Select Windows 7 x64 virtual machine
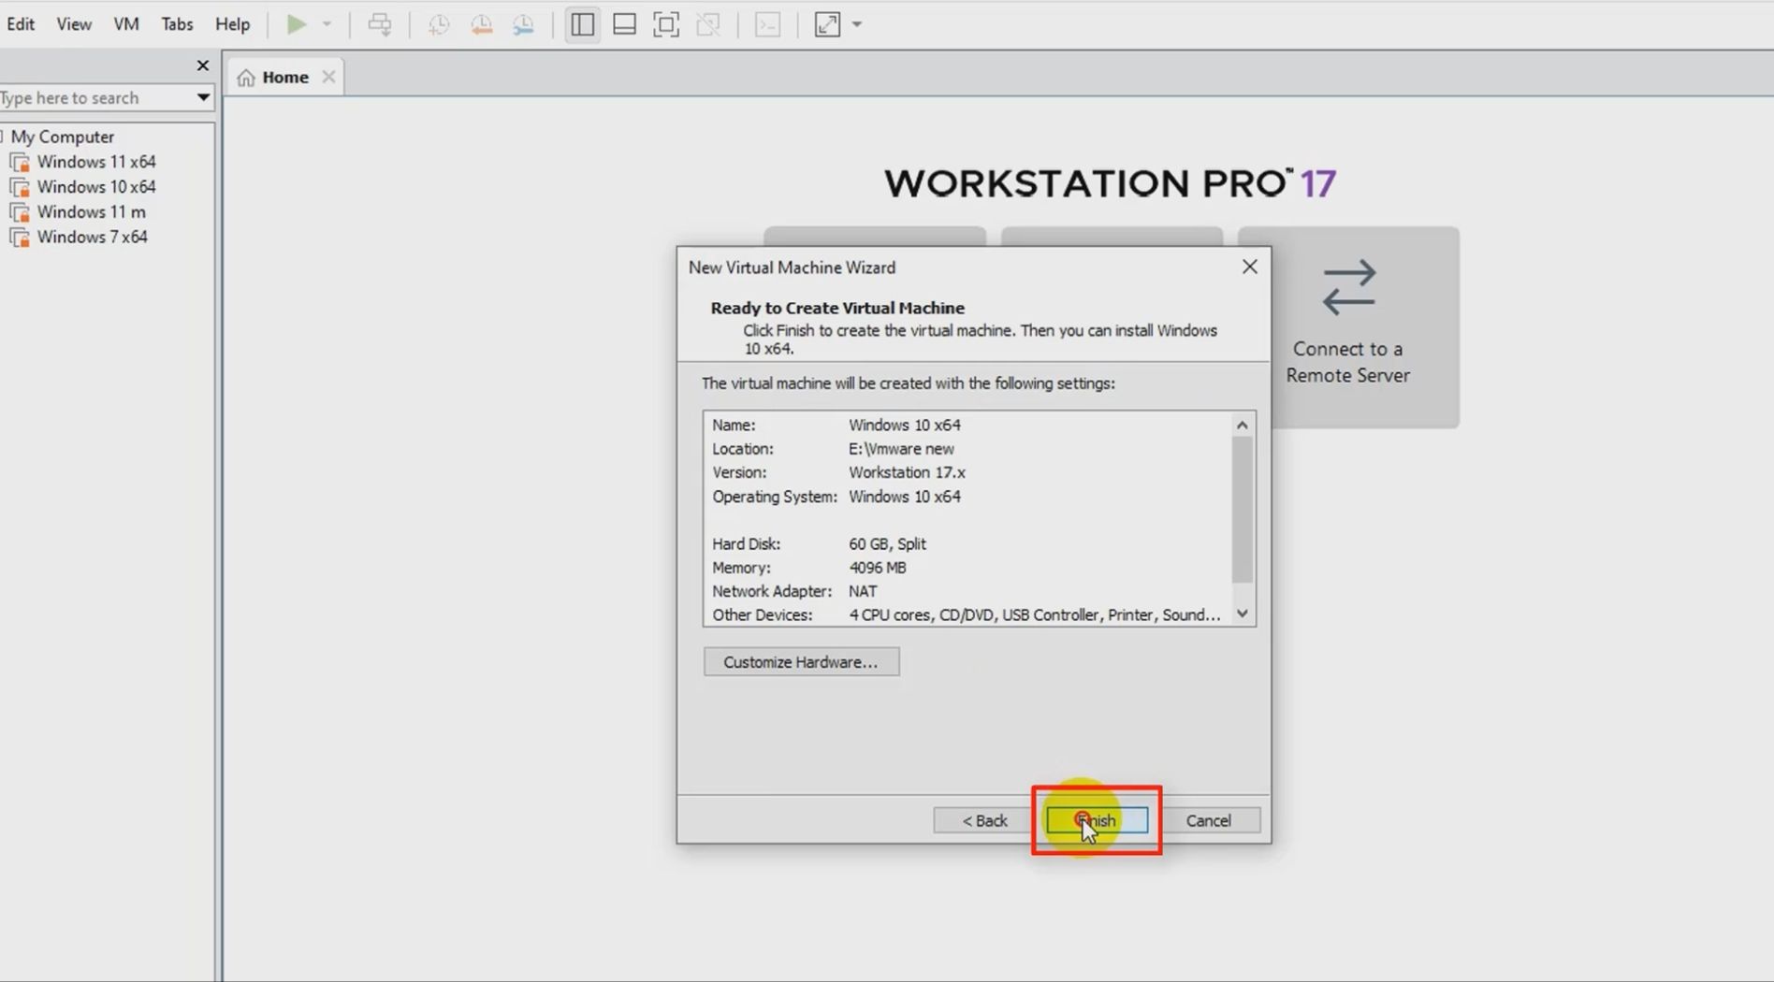Image resolution: width=1774 pixels, height=982 pixels. coord(93,238)
